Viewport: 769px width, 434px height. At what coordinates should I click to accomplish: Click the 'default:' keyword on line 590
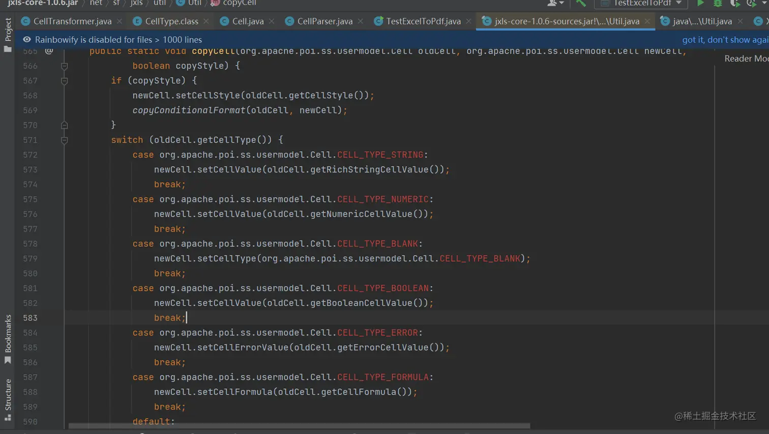click(x=154, y=422)
